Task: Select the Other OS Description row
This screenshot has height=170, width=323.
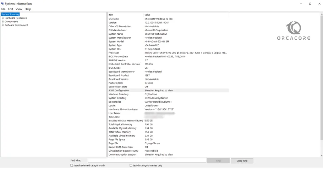Action: [168, 26]
